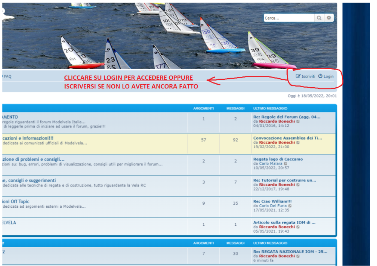The width and height of the screenshot is (377, 266).
Task: Open the FAQ page
Action: coord(8,76)
